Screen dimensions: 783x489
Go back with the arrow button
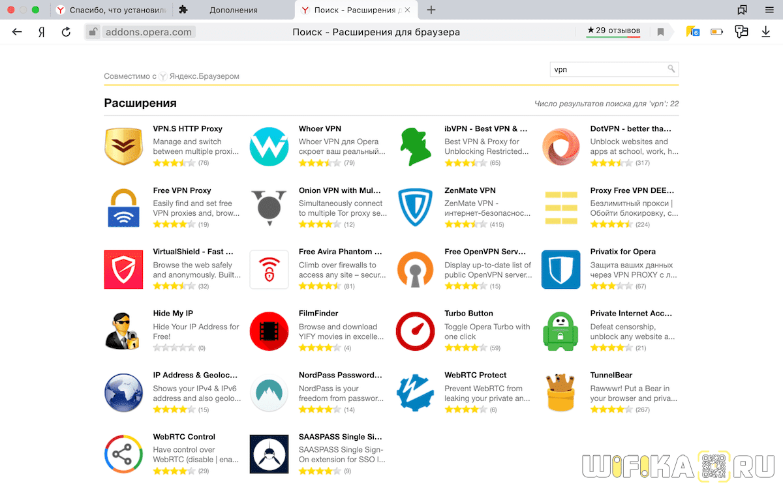click(17, 31)
